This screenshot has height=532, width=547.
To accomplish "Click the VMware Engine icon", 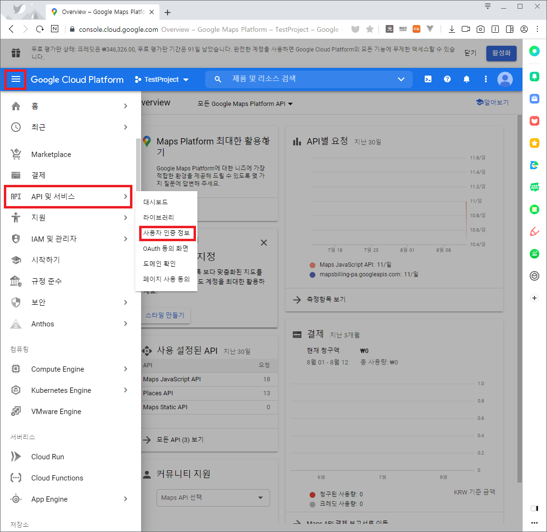I will [x=16, y=411].
